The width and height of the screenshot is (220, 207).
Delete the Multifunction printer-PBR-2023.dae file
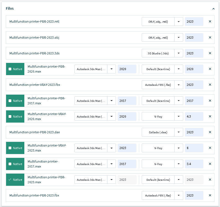(x=210, y=132)
